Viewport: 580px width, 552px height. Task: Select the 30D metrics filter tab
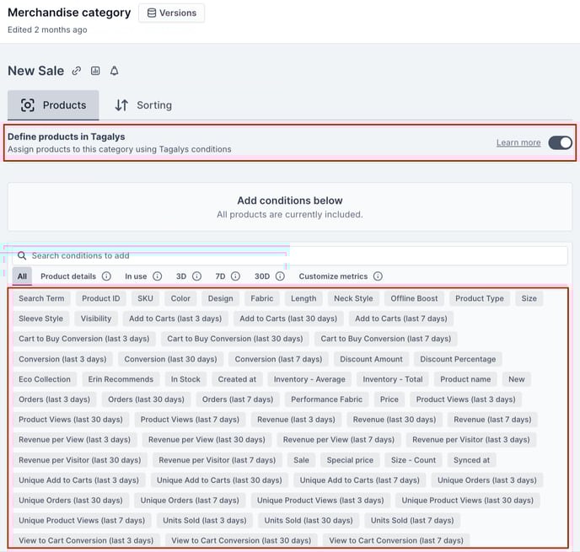(262, 276)
